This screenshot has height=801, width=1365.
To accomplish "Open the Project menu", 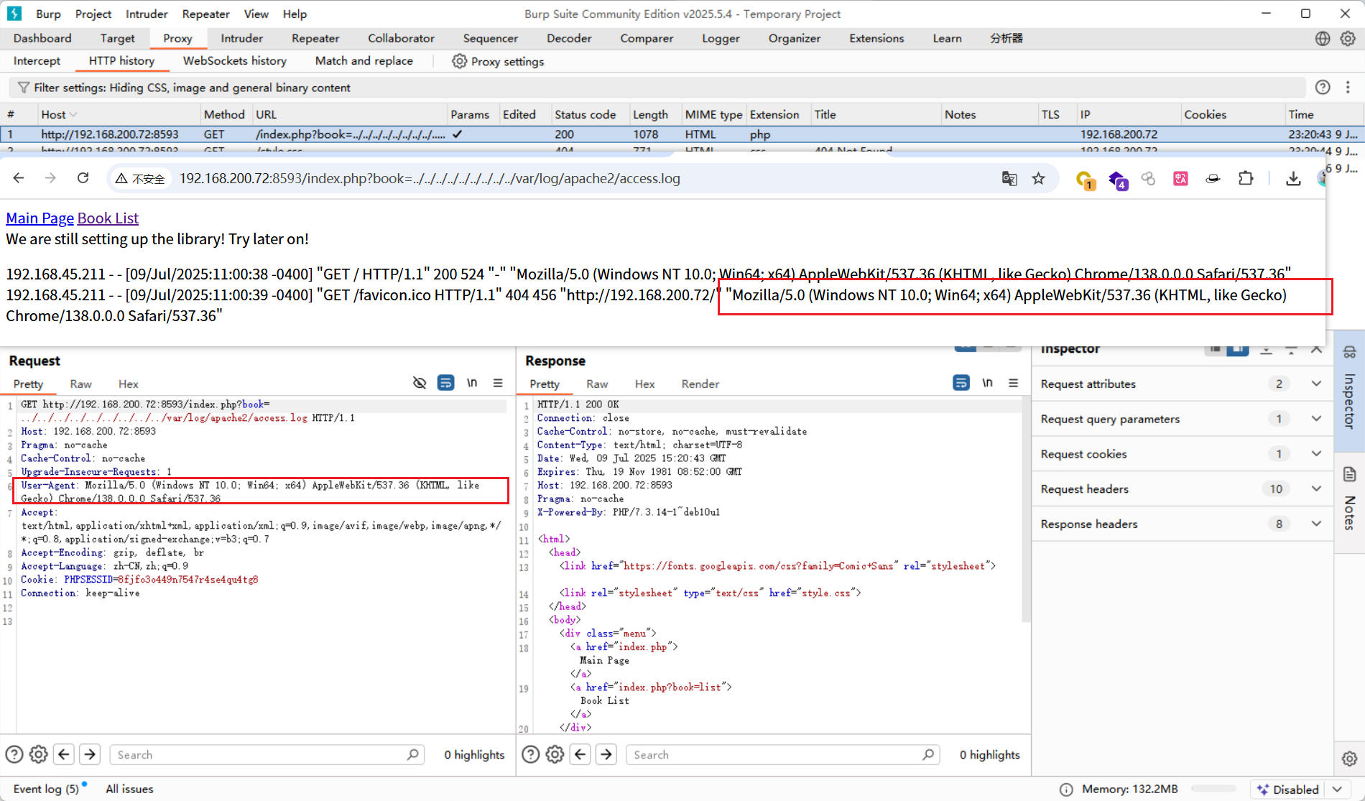I will pos(93,14).
